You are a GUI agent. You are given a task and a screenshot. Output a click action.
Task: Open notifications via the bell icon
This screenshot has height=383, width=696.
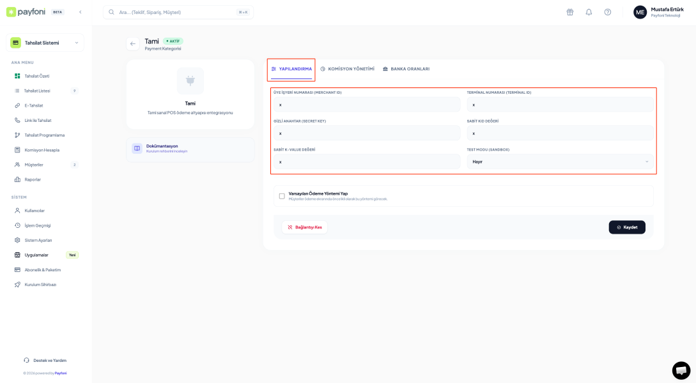point(589,12)
